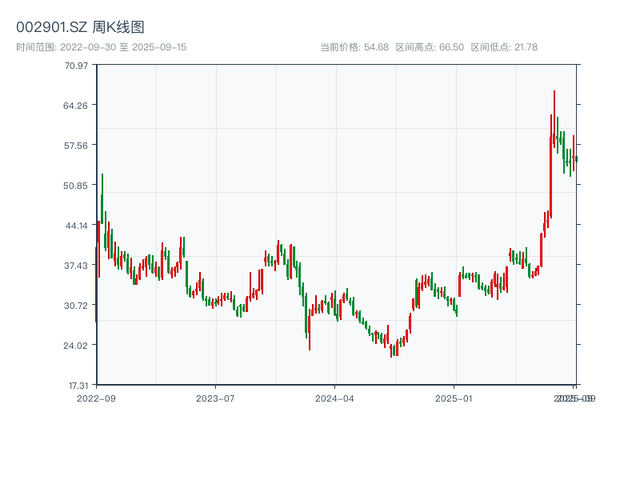Click the y-axis value 30.72
The height and width of the screenshot is (480, 640).
tap(76, 306)
